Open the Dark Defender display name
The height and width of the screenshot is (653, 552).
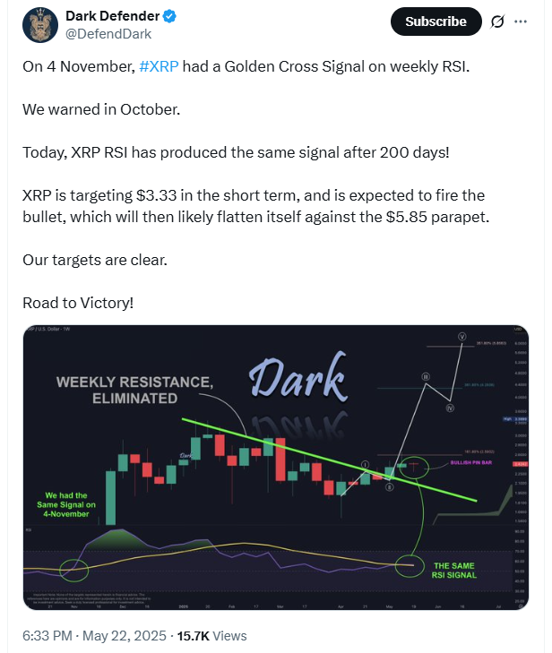(113, 16)
